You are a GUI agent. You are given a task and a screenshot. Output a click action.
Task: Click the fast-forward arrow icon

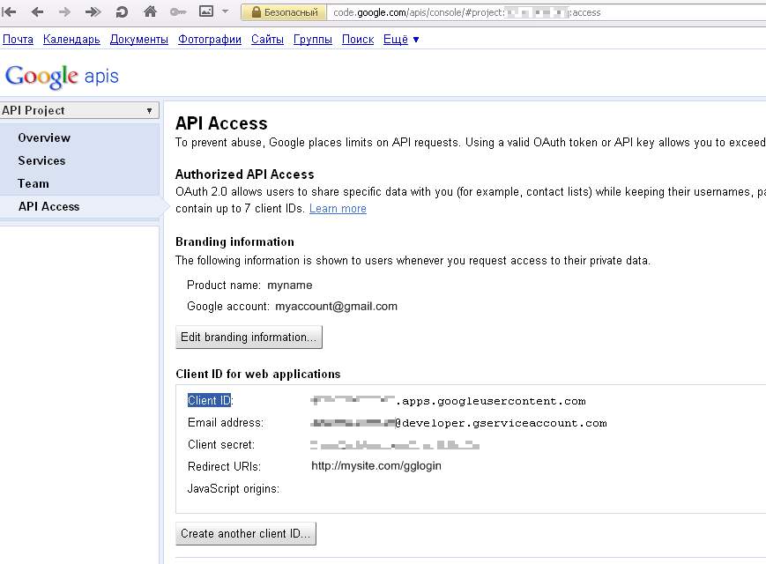tap(93, 11)
